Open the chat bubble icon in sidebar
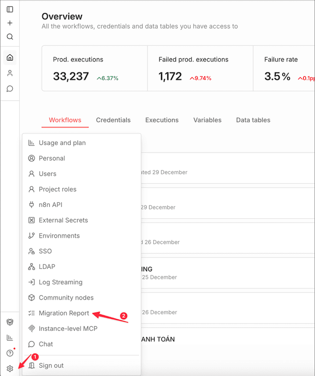This screenshot has width=315, height=376. [x=10, y=88]
